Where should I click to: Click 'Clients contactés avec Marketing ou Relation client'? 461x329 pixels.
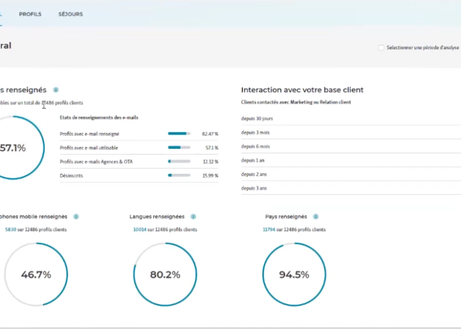[296, 102]
